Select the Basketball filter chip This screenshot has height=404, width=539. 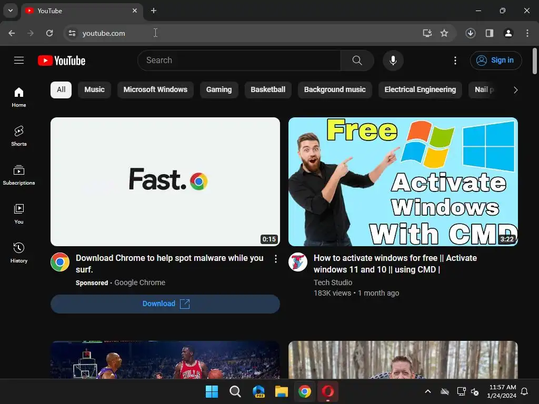click(x=268, y=89)
